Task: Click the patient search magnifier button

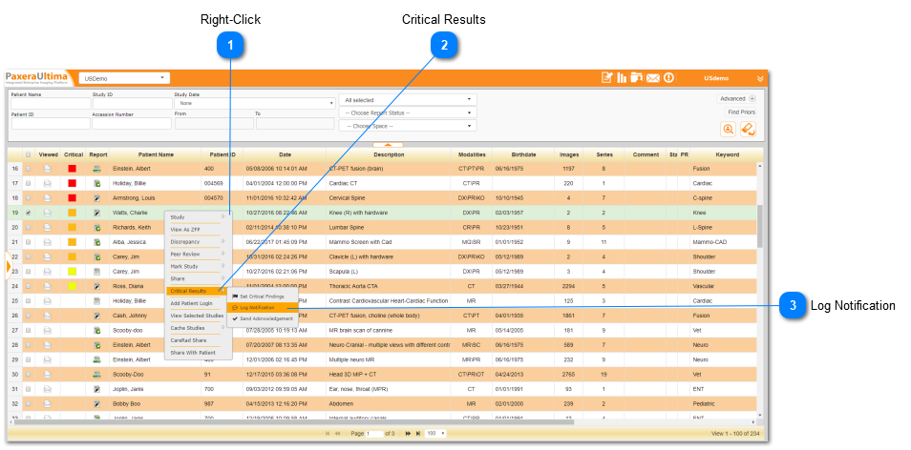Action: tap(728, 129)
